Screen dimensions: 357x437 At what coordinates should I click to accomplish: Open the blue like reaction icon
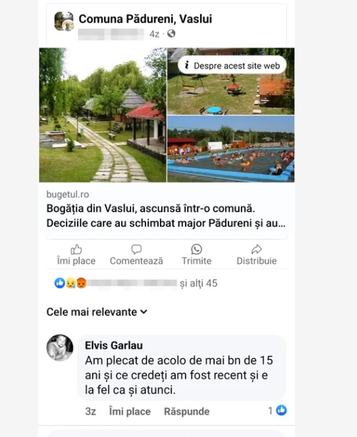click(x=60, y=283)
